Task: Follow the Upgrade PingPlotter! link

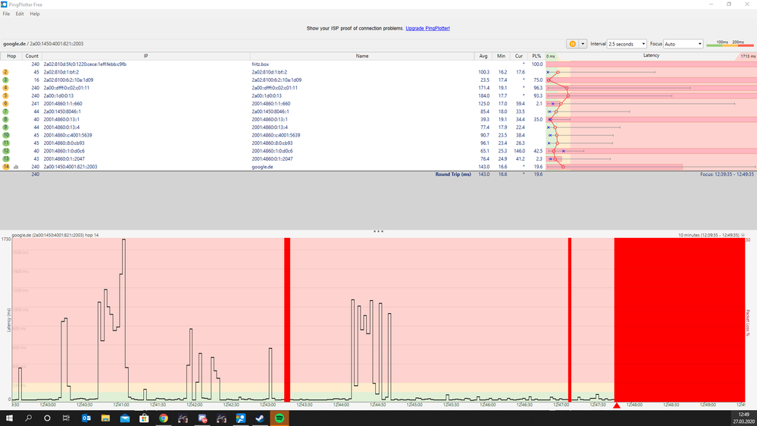Action: click(x=427, y=29)
